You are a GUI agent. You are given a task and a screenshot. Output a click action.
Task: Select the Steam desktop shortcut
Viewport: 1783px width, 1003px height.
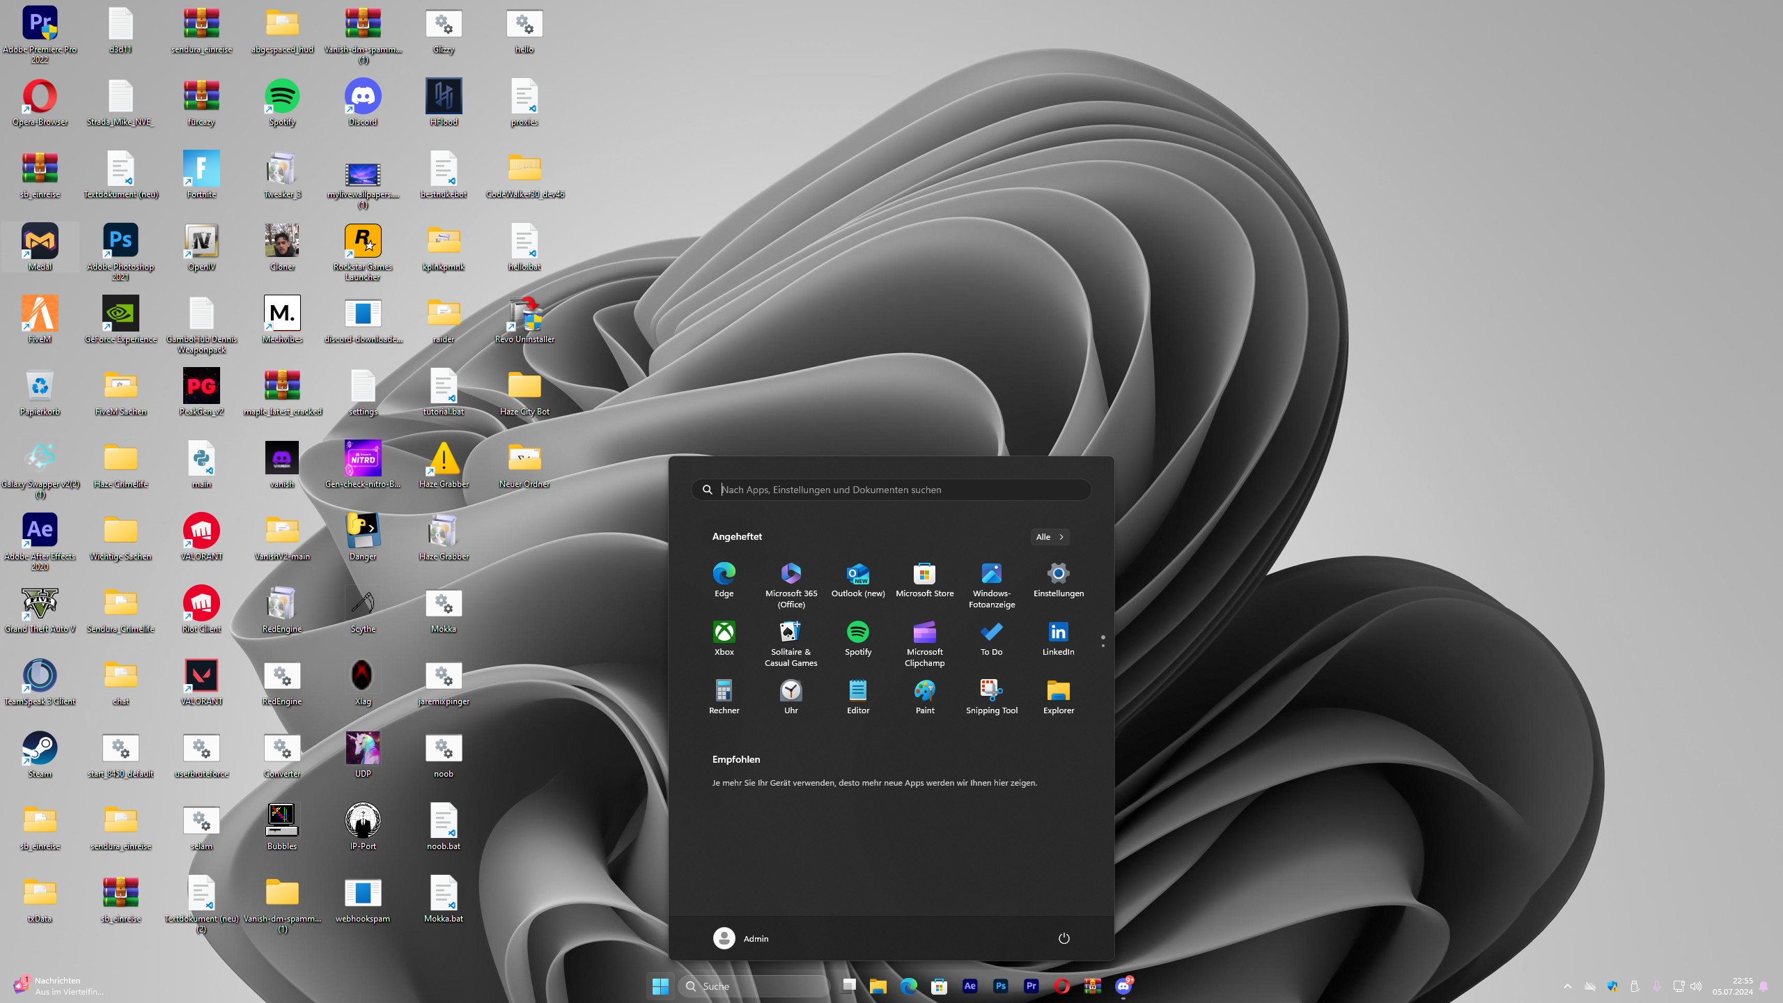coord(40,754)
